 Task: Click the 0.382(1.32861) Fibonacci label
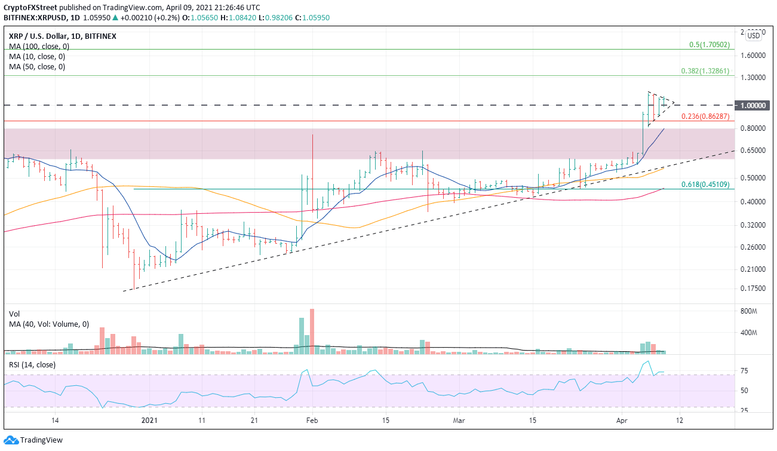pyautogui.click(x=705, y=70)
